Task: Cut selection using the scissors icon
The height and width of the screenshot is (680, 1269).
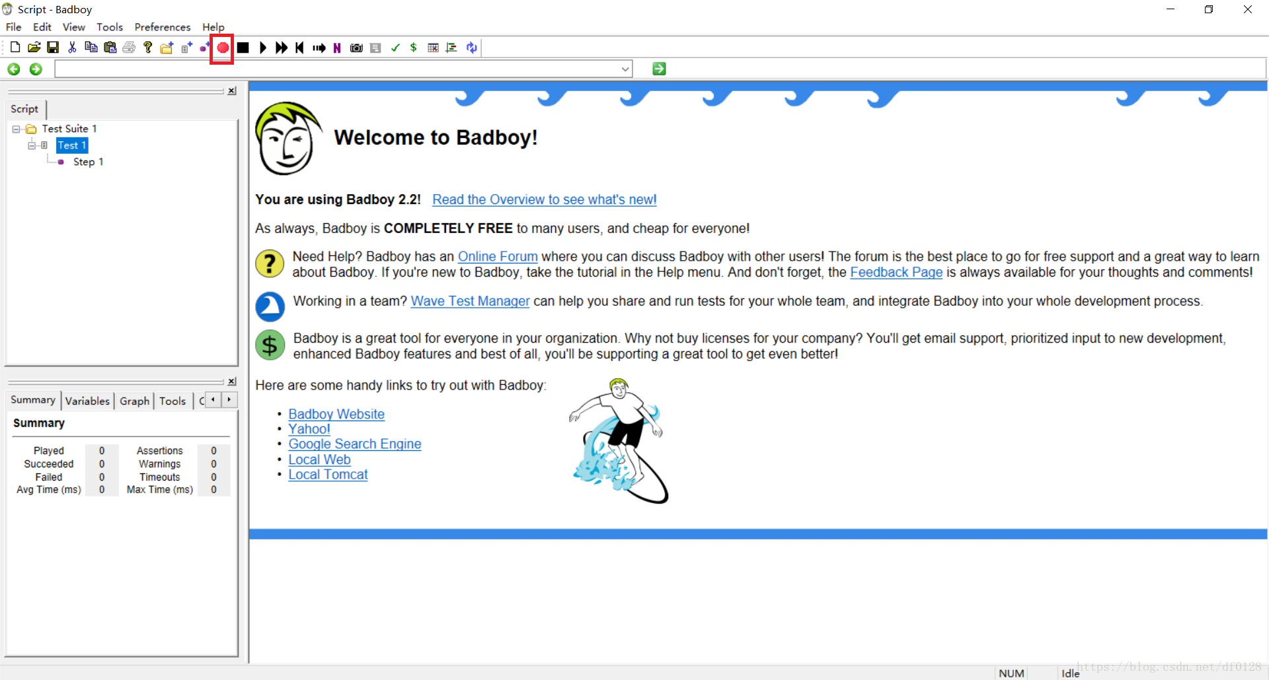Action: [x=72, y=48]
